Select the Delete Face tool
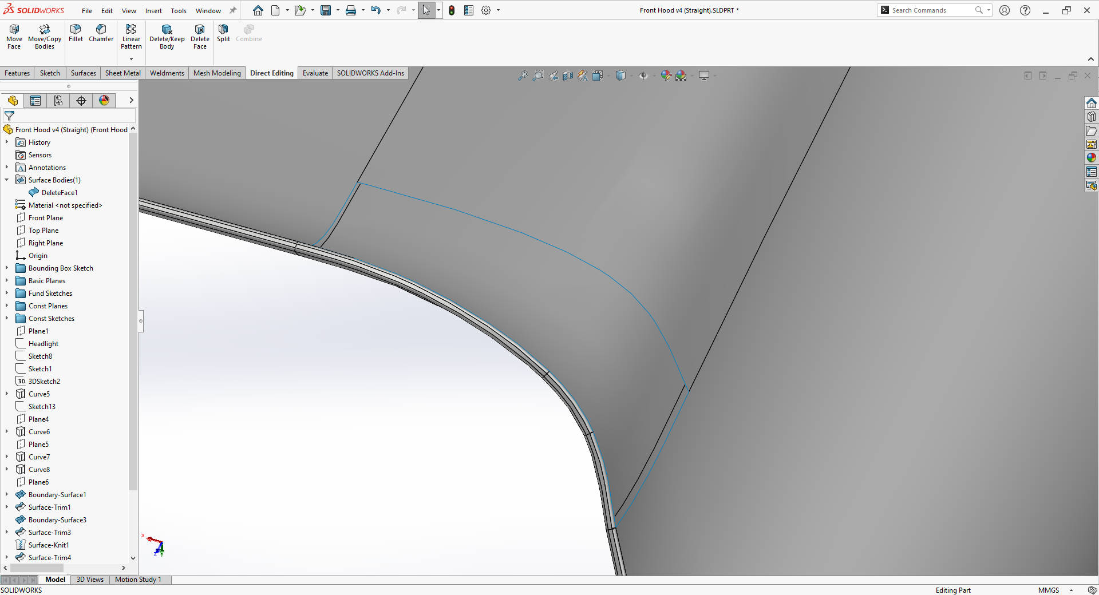Screen dimensions: 1099x595 click(199, 36)
